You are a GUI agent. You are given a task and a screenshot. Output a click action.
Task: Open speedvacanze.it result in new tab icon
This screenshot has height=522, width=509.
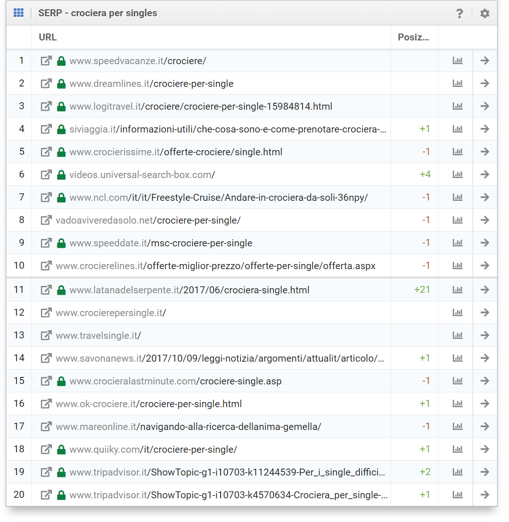coord(46,60)
